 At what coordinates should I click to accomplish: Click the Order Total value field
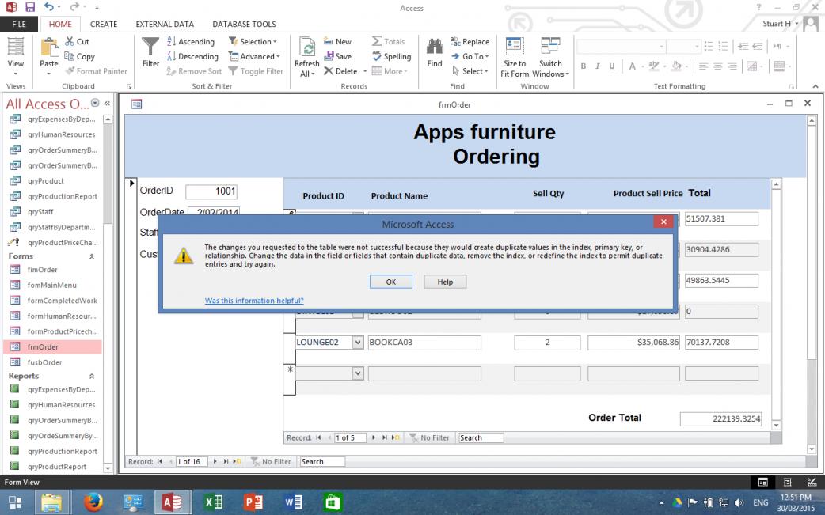tap(720, 418)
